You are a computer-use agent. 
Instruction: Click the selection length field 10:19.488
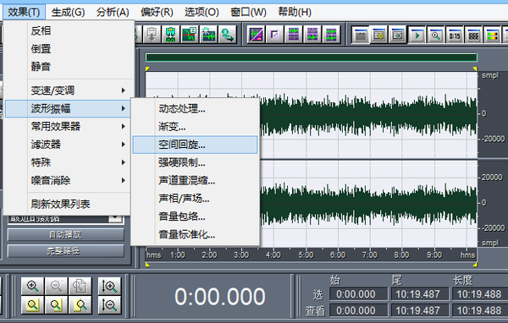[481, 294]
